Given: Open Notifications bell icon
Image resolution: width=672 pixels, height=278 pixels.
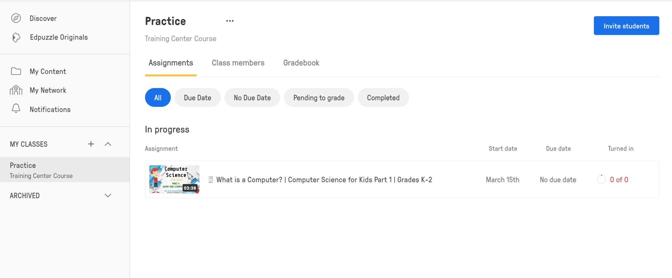Looking at the screenshot, I should click(16, 109).
